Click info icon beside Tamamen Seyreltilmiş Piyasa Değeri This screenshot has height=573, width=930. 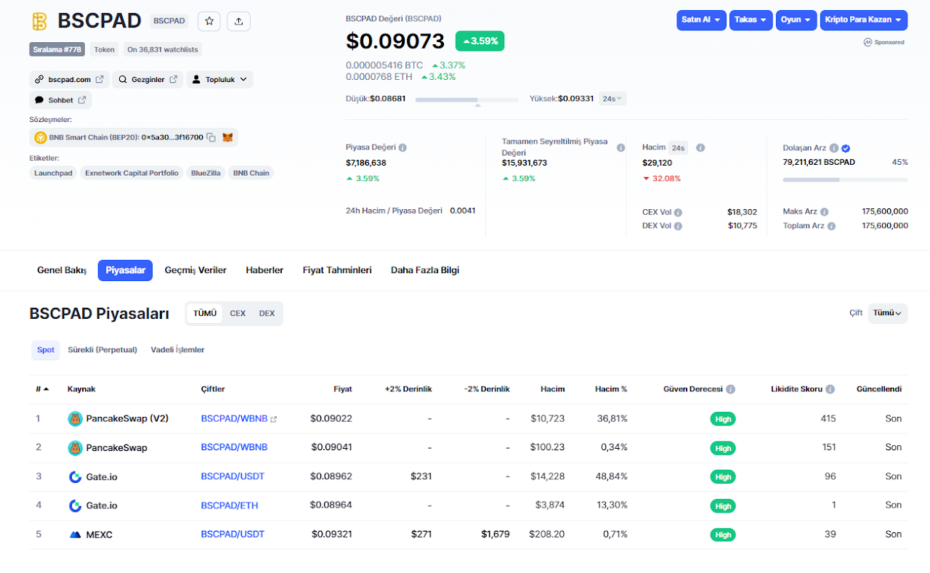pos(620,147)
